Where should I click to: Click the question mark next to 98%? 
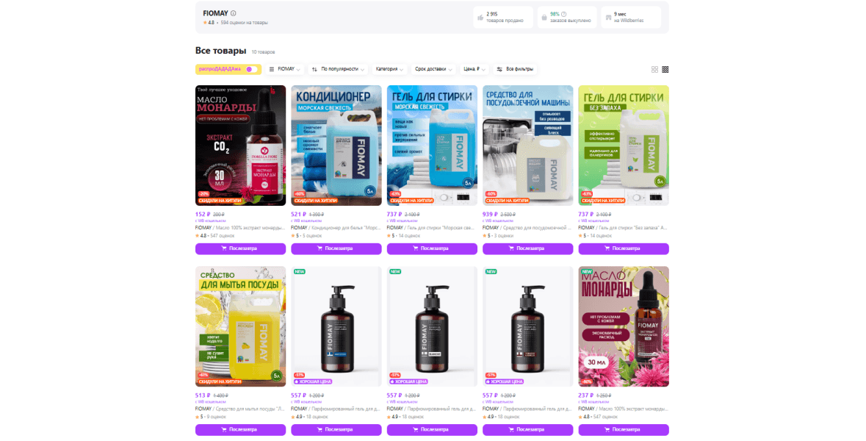point(564,15)
